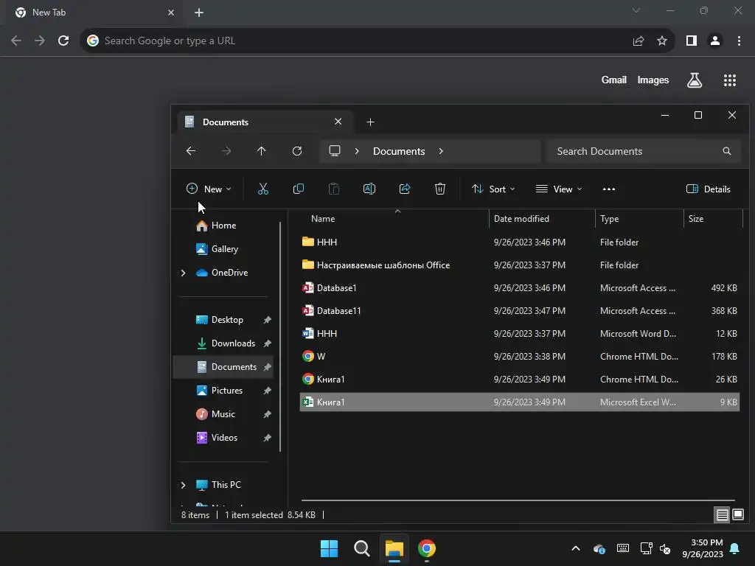Click the Cut scissors icon in Explorer toolbar
Viewport: 755px width, 566px height.
[x=263, y=189]
